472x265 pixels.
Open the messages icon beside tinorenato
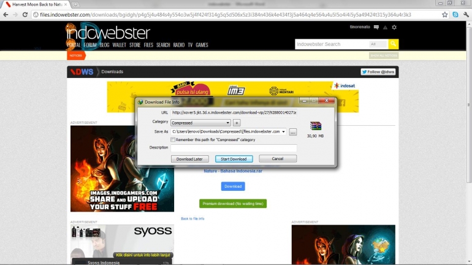point(376,27)
